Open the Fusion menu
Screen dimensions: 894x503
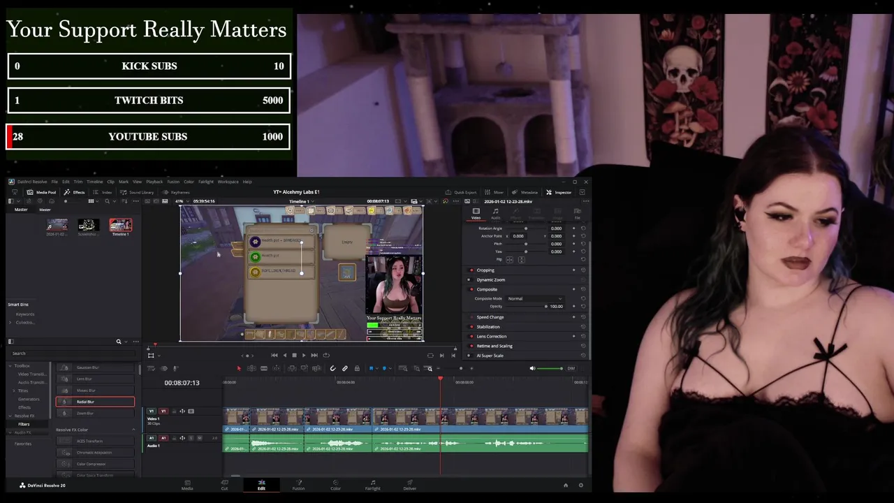click(173, 182)
